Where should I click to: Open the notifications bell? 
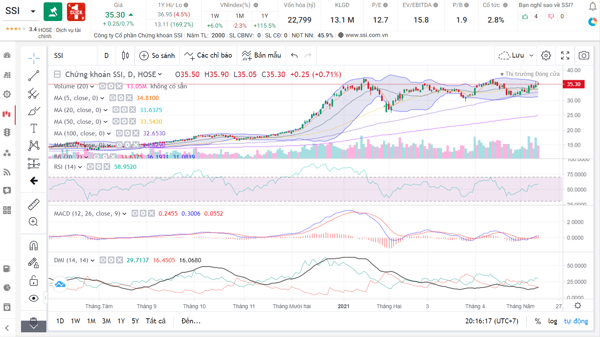coord(593,6)
